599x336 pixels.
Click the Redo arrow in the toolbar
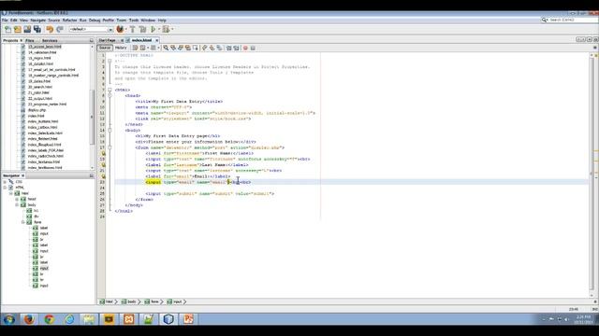click(60, 29)
